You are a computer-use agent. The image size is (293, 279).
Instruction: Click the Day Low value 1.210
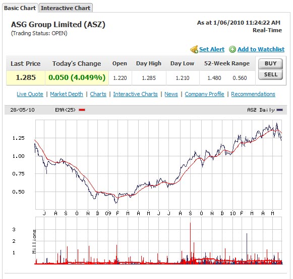pos(183,78)
